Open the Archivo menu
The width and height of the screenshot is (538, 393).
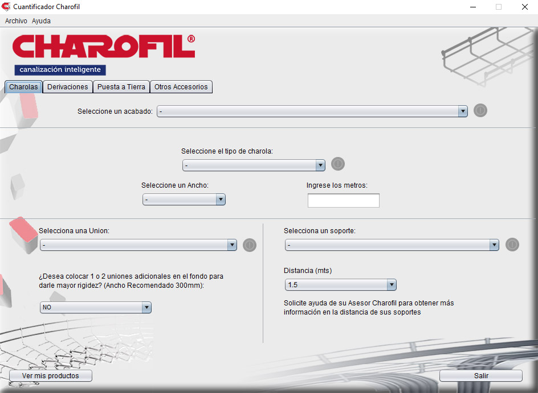coord(16,21)
